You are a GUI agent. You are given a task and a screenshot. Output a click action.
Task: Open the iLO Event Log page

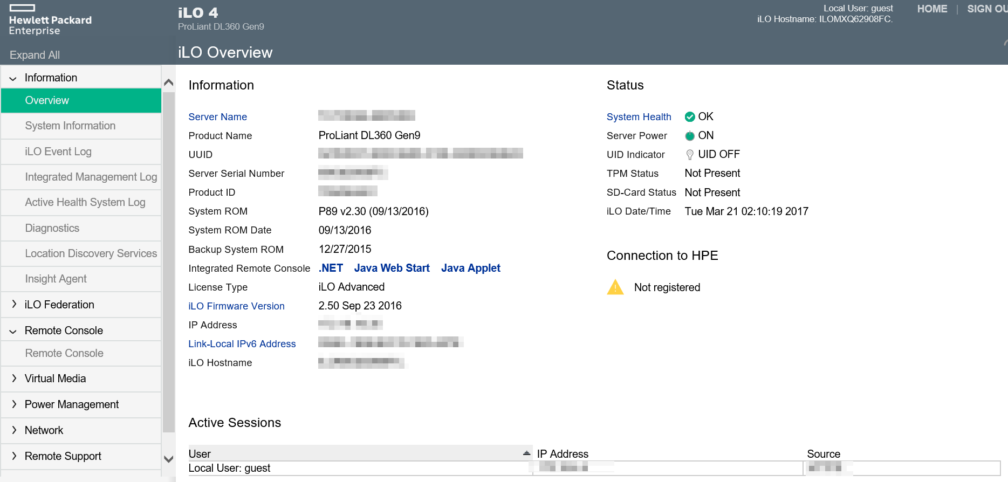click(x=58, y=152)
